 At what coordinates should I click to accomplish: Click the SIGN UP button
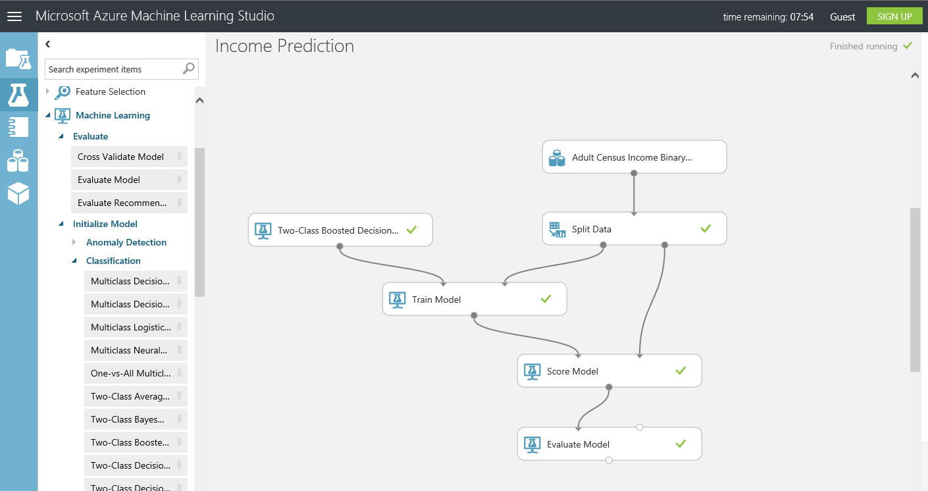[894, 16]
